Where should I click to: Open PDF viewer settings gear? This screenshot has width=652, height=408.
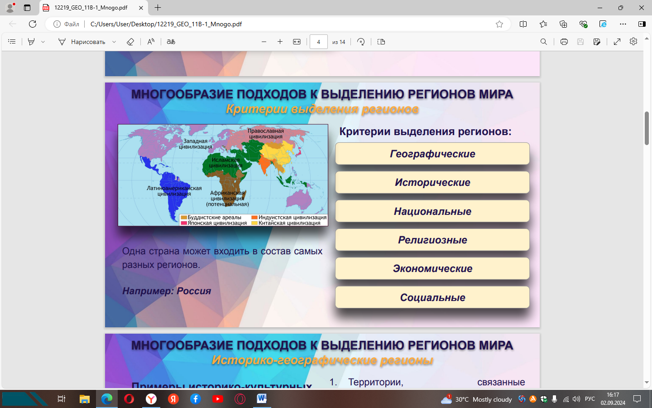pyautogui.click(x=633, y=42)
